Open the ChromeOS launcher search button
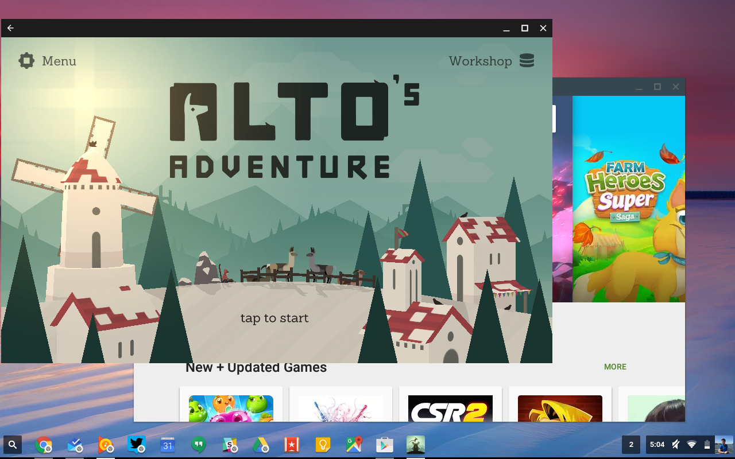 pyautogui.click(x=13, y=445)
